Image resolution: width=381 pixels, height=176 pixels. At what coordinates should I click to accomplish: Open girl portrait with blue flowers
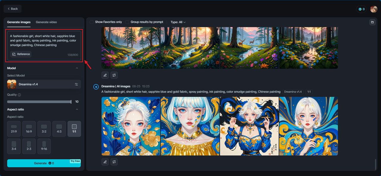[x=131, y=126]
